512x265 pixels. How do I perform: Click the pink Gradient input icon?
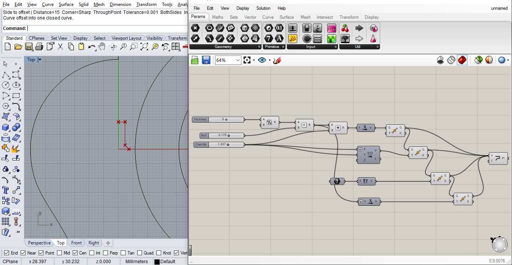pos(332,28)
